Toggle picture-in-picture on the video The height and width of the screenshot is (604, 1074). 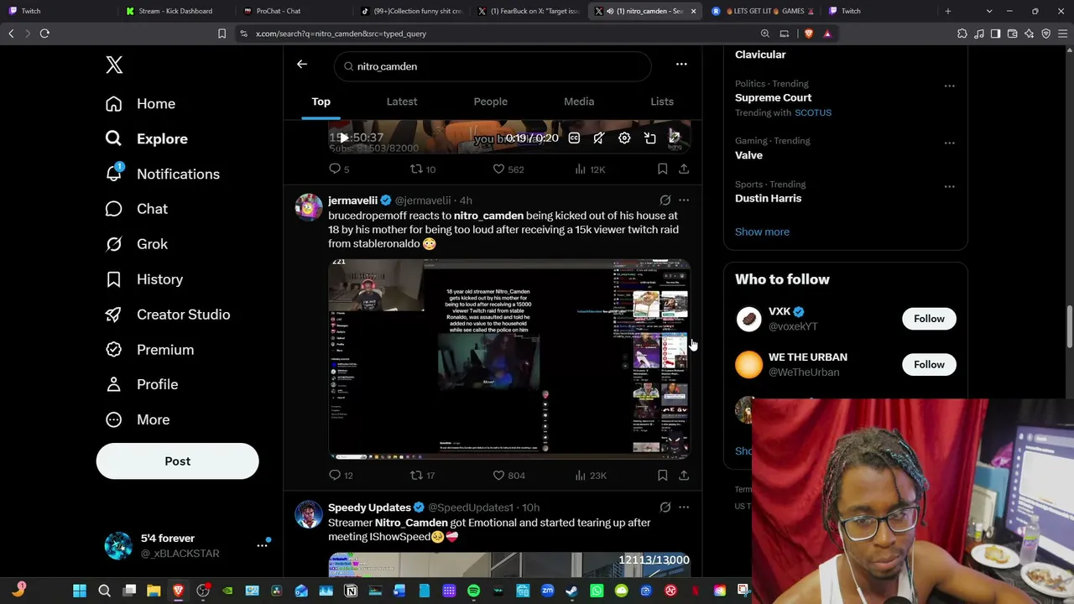click(x=650, y=138)
